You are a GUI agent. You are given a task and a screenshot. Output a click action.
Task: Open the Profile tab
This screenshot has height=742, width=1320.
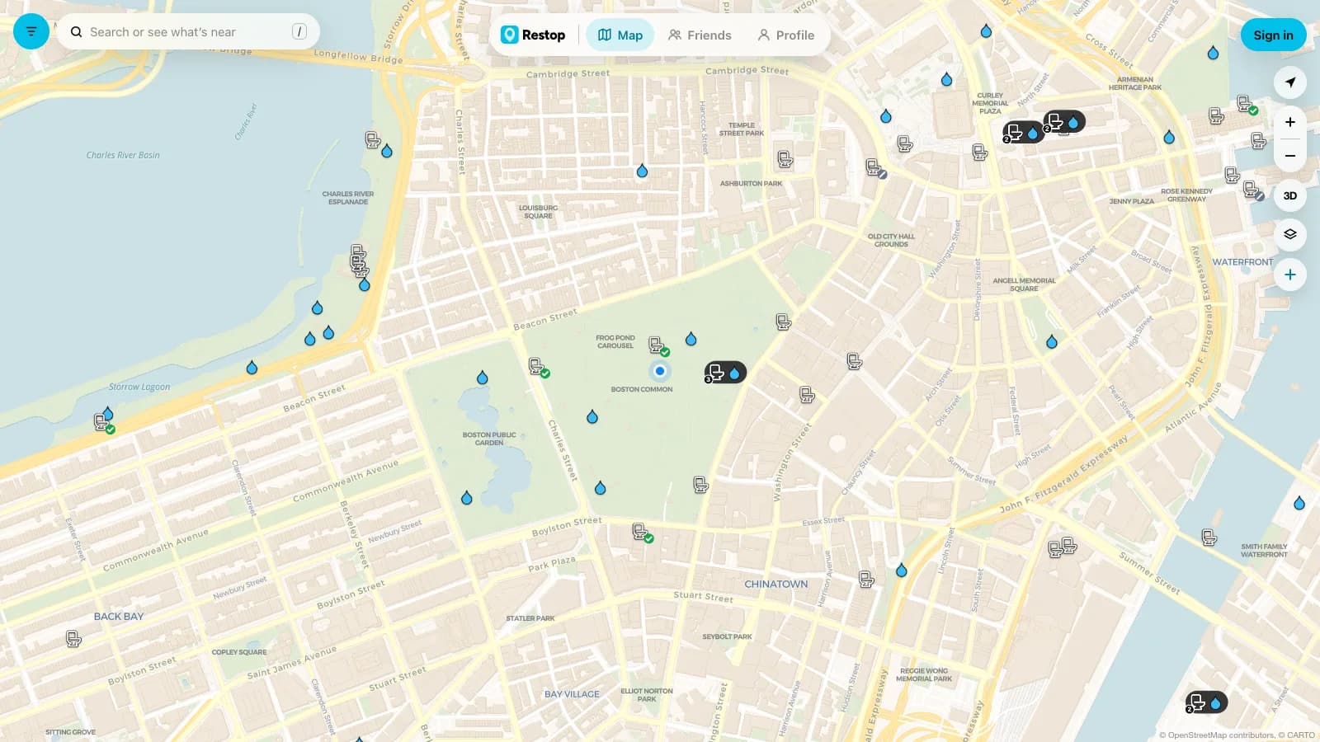[x=786, y=35]
